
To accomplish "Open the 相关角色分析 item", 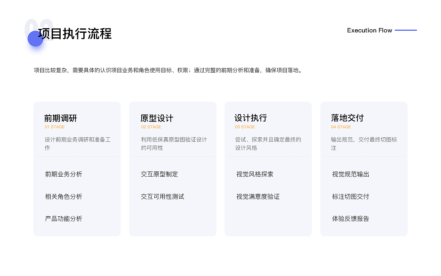I will 63,196.
